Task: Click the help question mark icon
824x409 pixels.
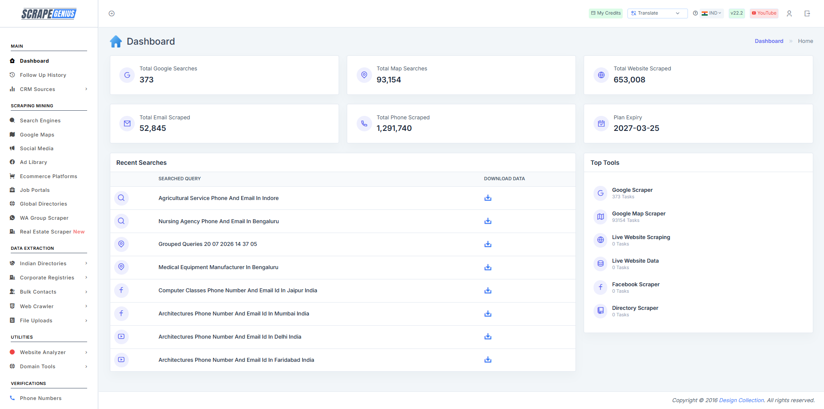Action: pyautogui.click(x=695, y=13)
